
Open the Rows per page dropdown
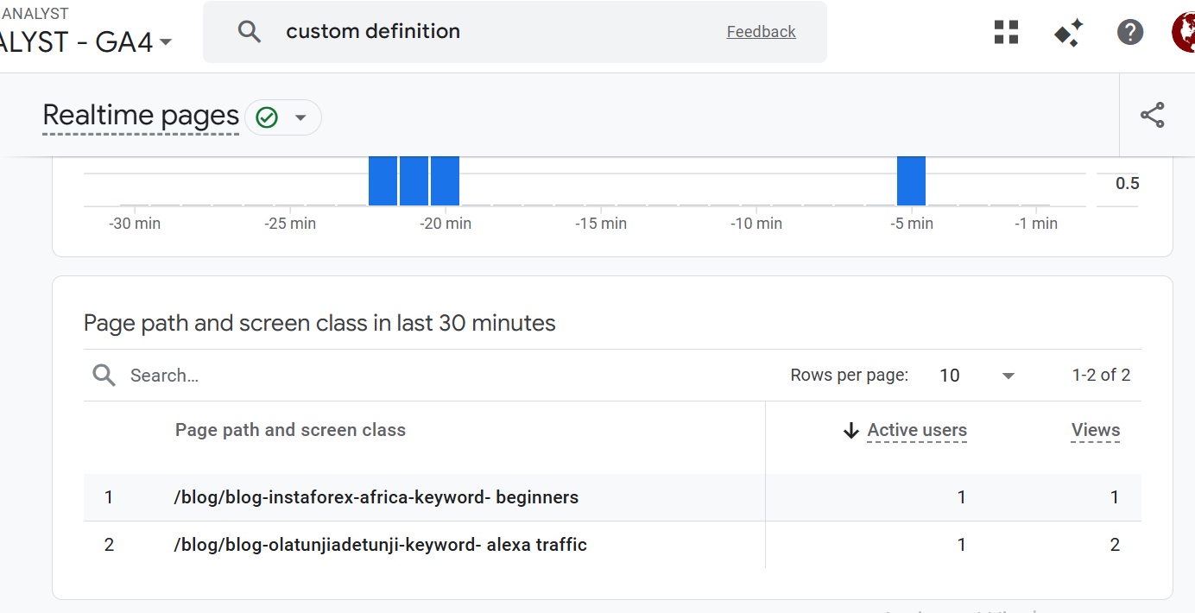pos(977,376)
